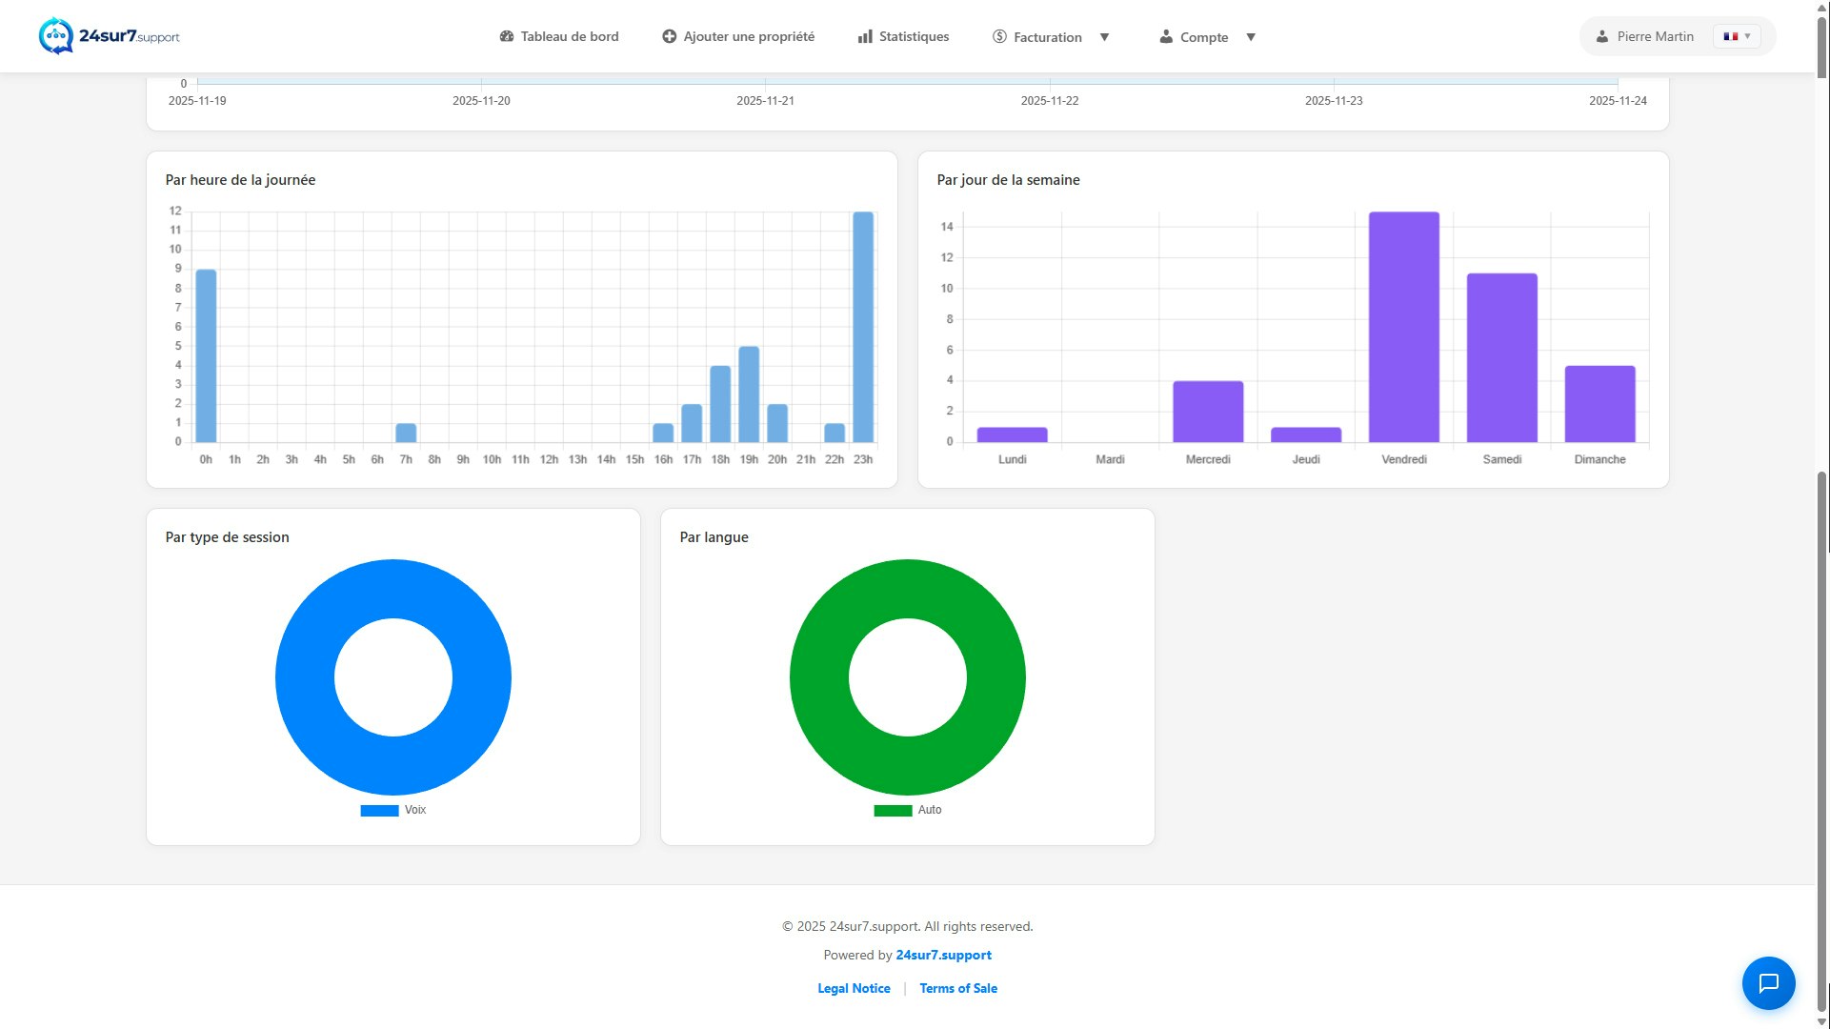Image resolution: width=1830 pixels, height=1029 pixels.
Task: Click the 23h bar in hourly chart
Action: 863,327
